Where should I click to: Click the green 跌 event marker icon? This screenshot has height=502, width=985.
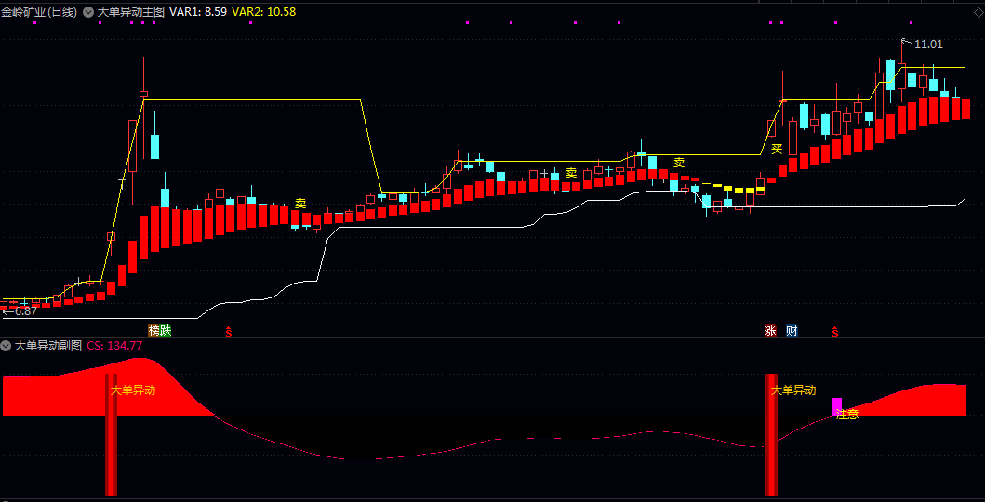166,331
